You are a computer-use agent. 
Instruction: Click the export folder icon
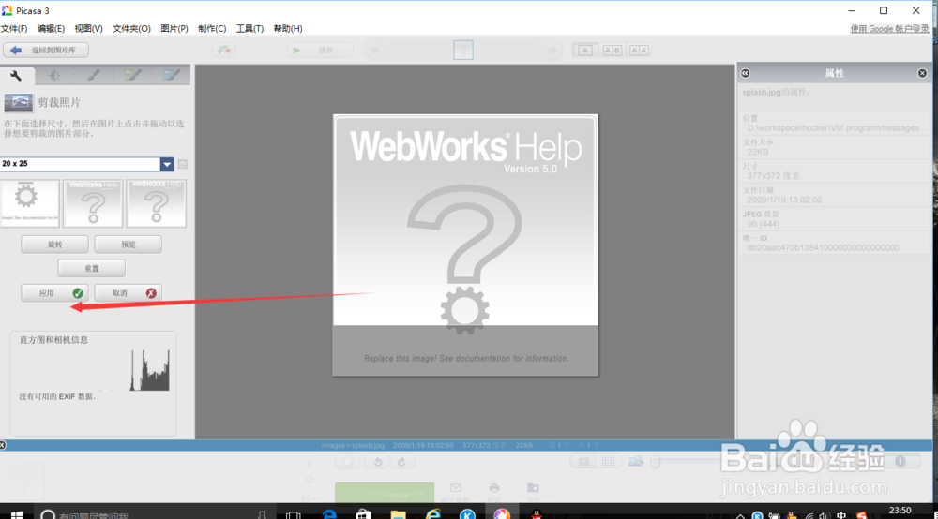[x=533, y=488]
